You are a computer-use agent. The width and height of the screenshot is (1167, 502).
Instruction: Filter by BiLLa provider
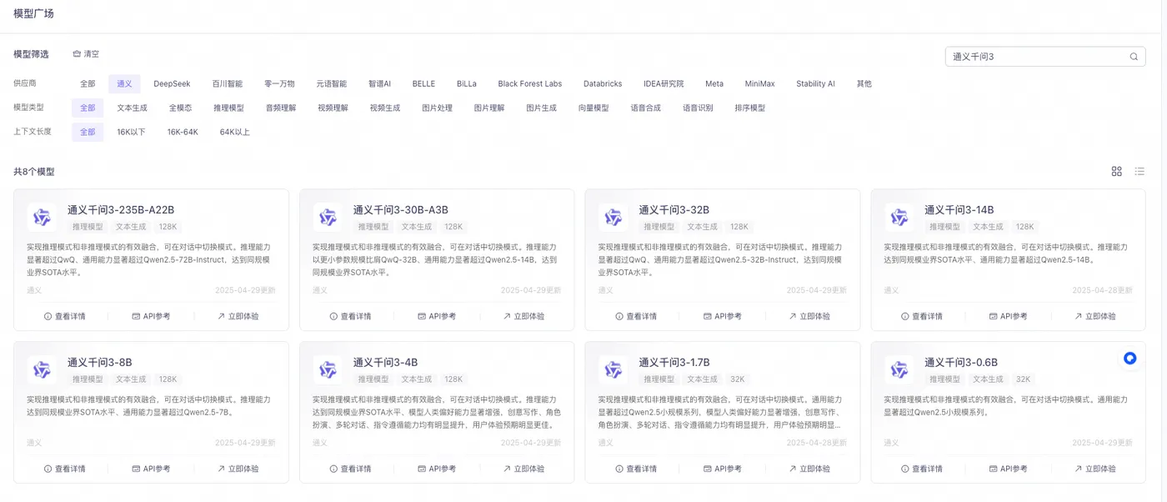point(467,83)
